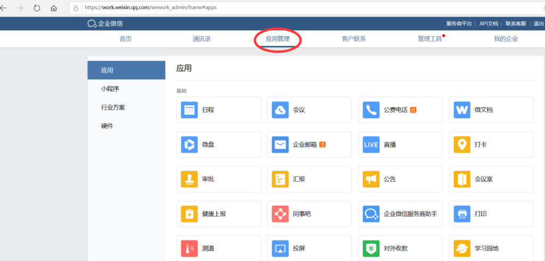Open the 日程 calendar app icon
The height and width of the screenshot is (261, 545).
click(x=189, y=110)
